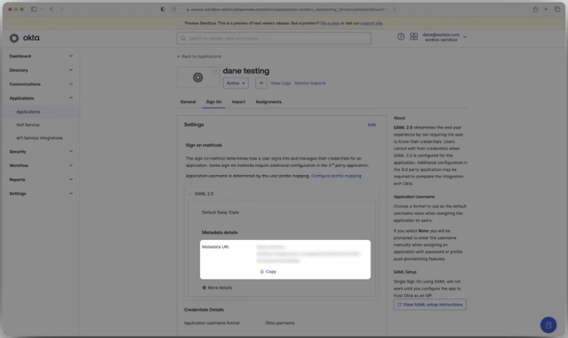The image size is (568, 338).
Task: Open Configure profile mapping link
Action: (336, 176)
